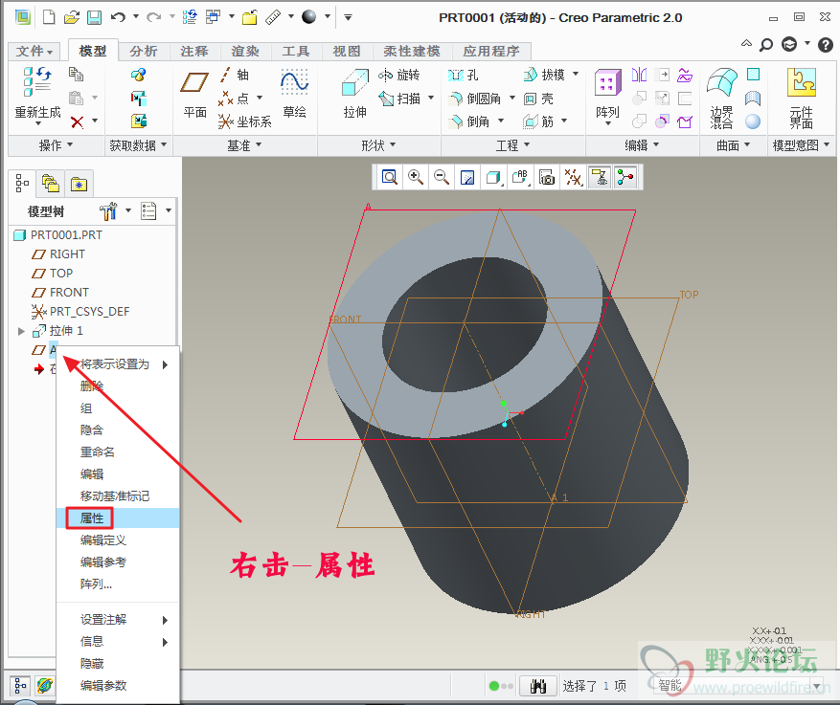Switch to the Annotate (注释) ribbon tab
This screenshot has height=705, width=840.
pyautogui.click(x=193, y=52)
